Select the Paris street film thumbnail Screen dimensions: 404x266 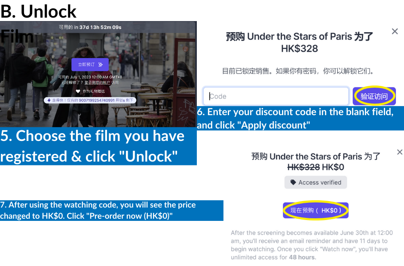coord(98,74)
